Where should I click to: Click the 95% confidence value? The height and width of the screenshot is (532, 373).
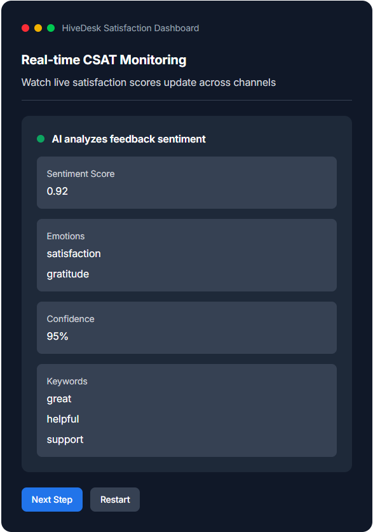point(57,336)
